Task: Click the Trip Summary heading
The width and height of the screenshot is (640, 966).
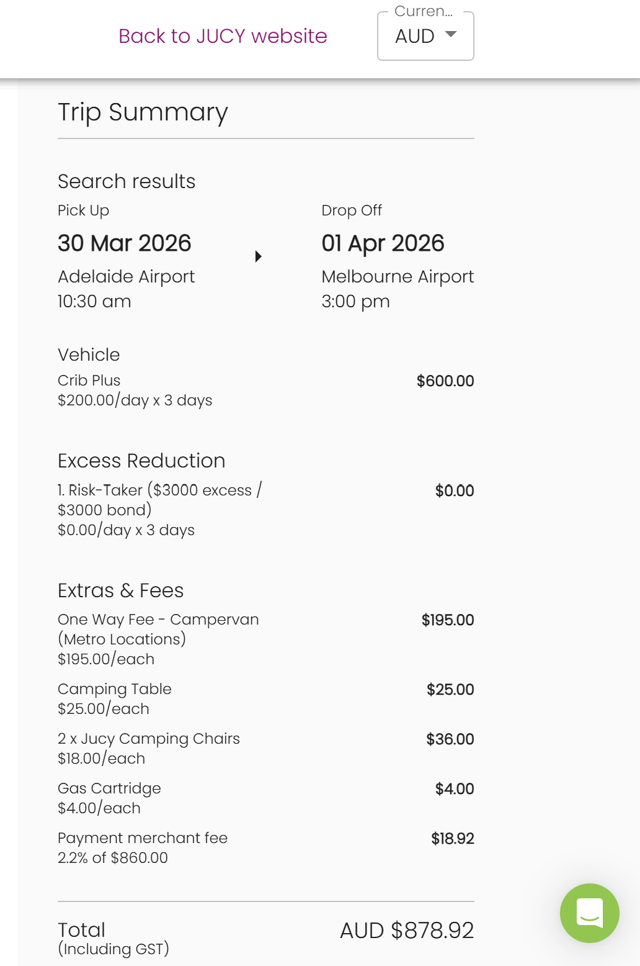Action: pyautogui.click(x=143, y=112)
